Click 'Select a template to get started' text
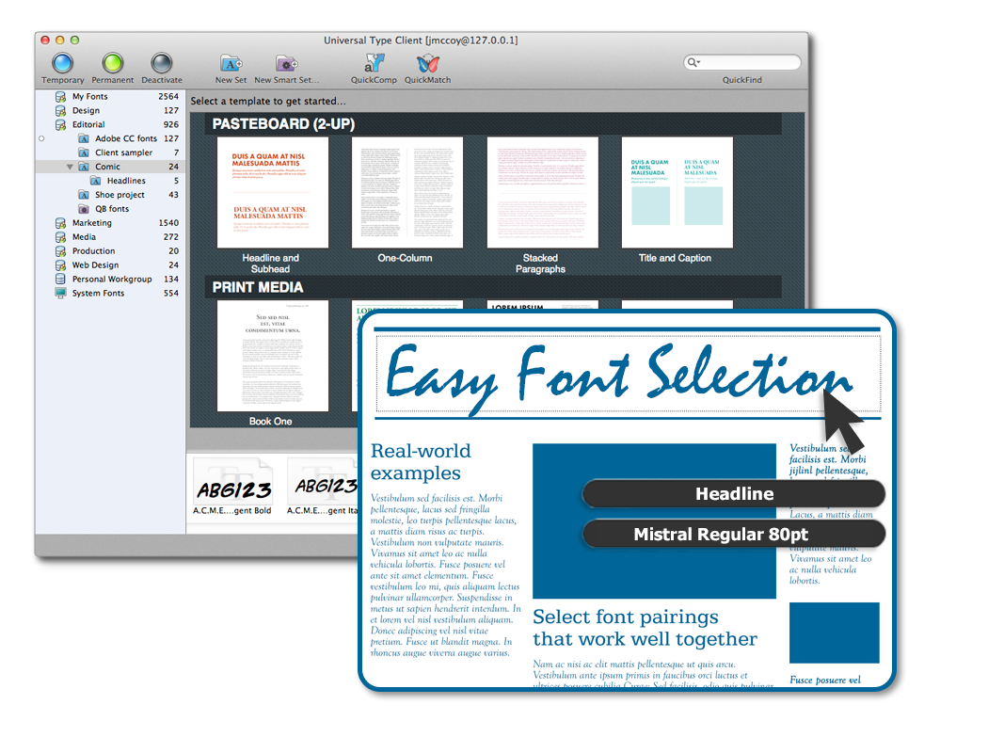 coord(268,101)
